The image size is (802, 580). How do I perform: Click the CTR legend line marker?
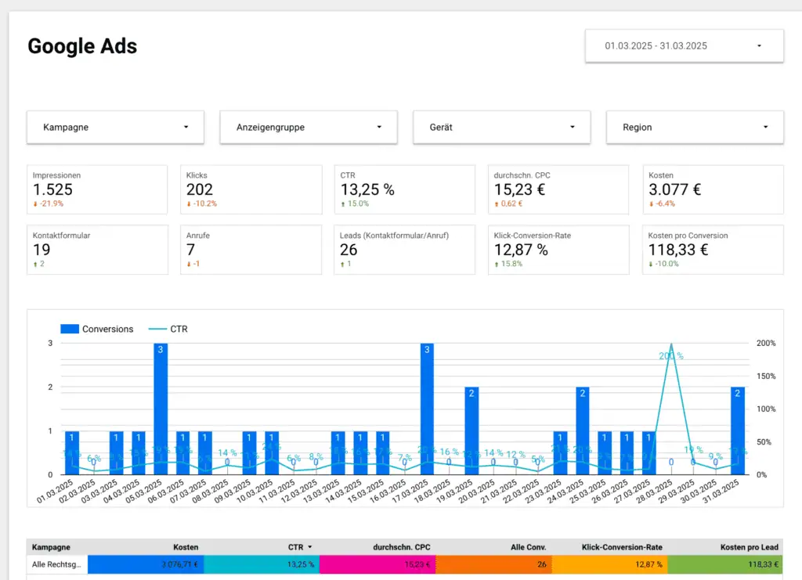pos(157,329)
